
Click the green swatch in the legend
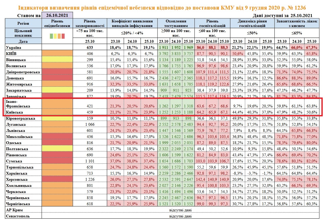click(x=51, y=36)
